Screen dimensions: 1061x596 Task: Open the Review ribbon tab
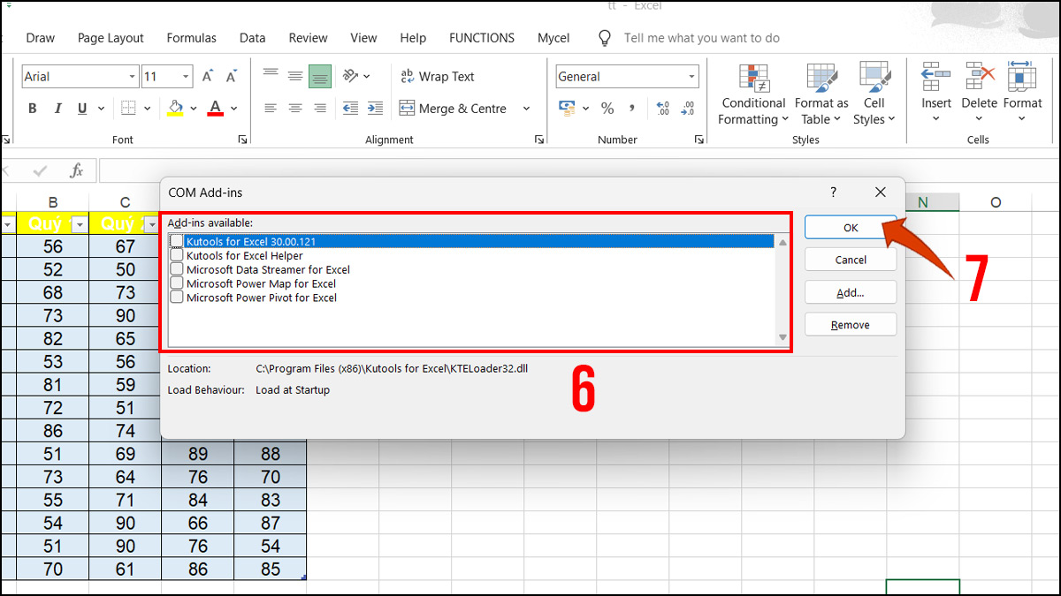pyautogui.click(x=308, y=38)
